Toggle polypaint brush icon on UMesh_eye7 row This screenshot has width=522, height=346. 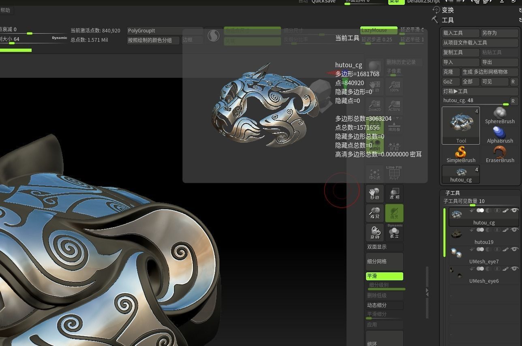[x=506, y=249]
